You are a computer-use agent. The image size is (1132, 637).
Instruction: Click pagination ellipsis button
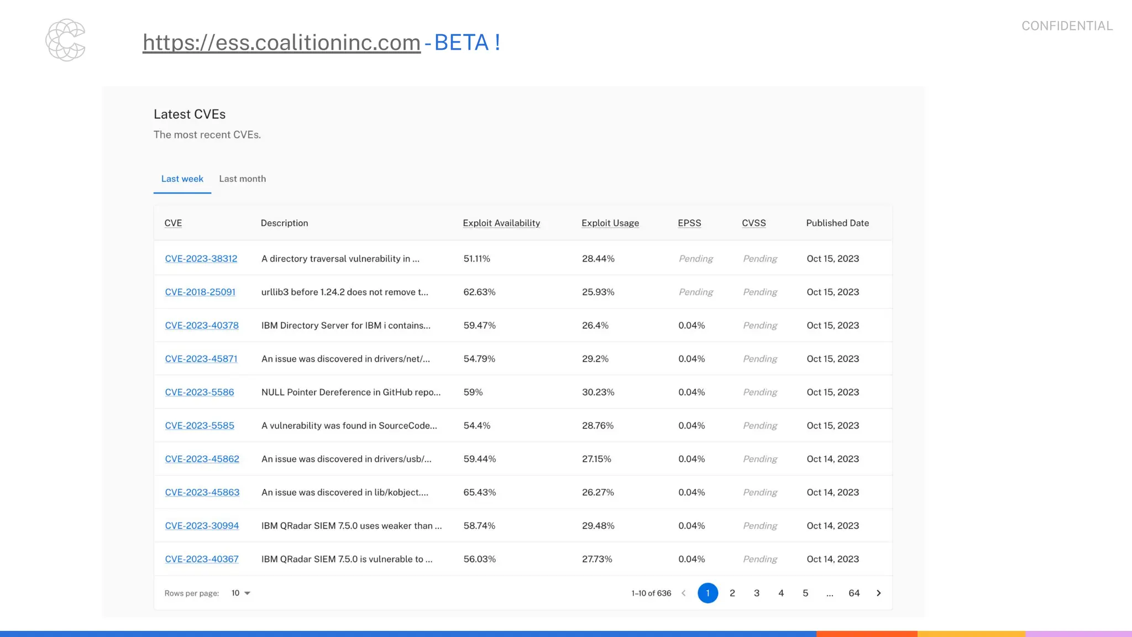tap(830, 593)
